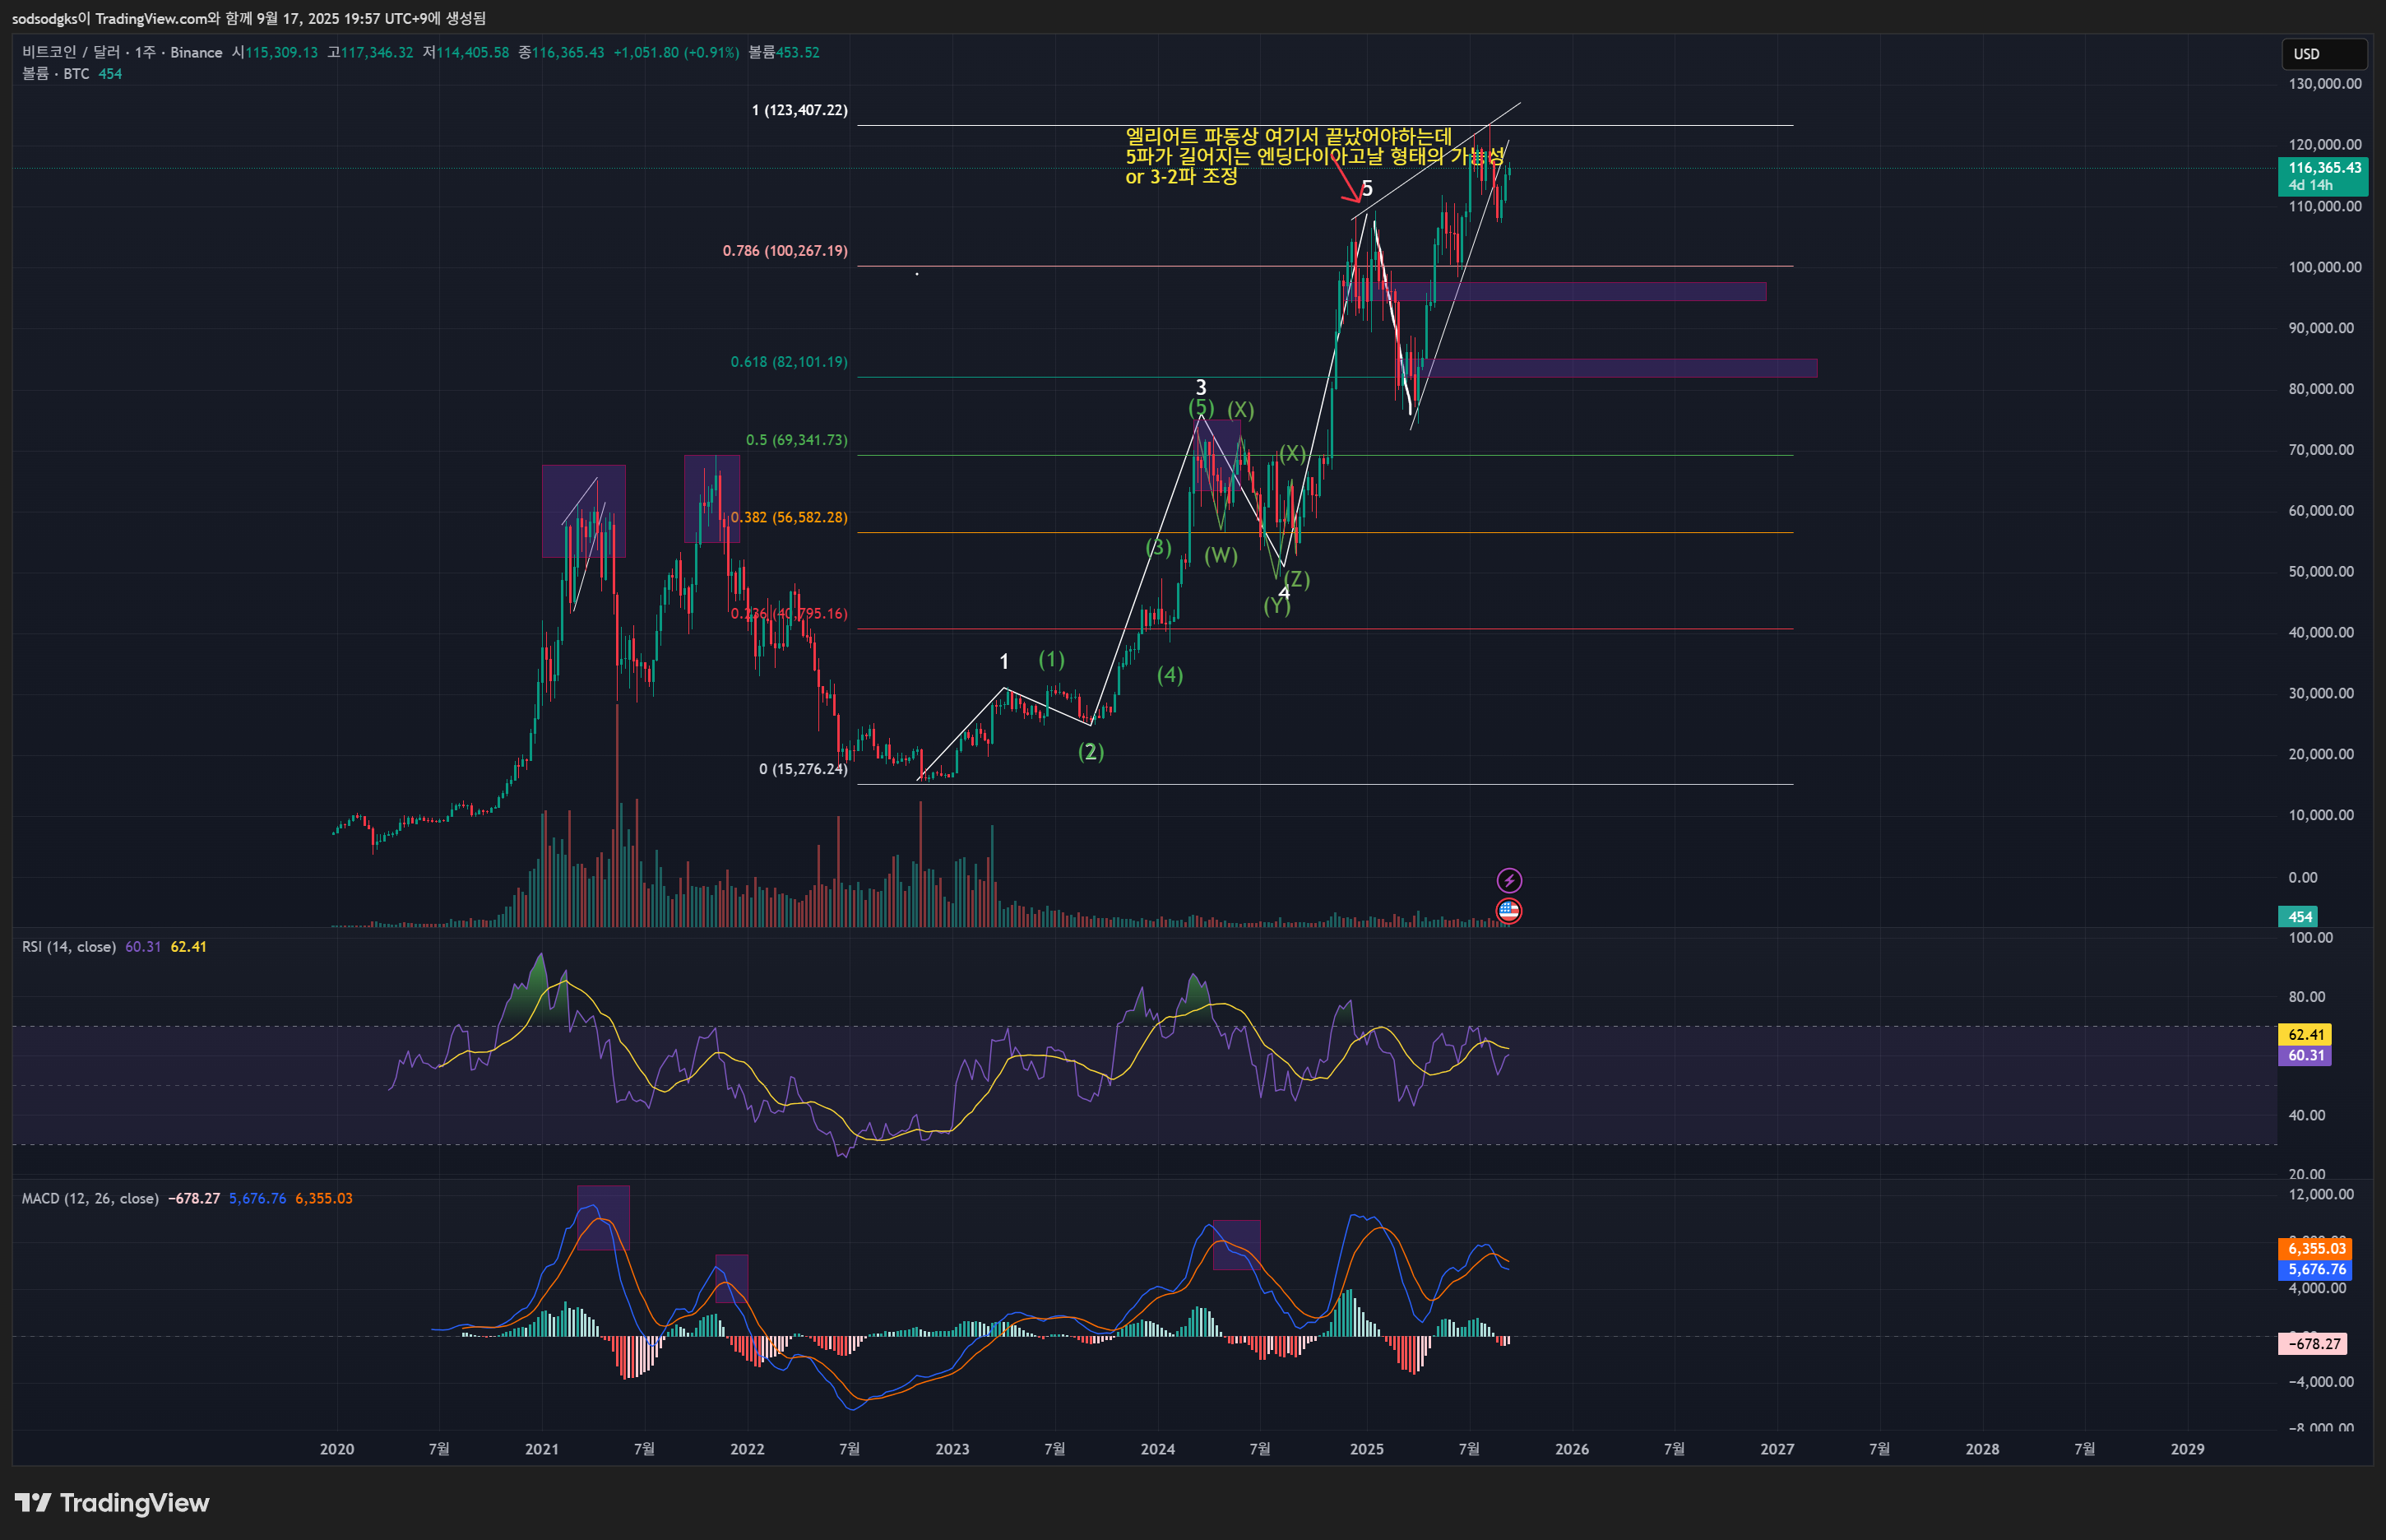Click the green wave label (Y)

coord(1276,605)
